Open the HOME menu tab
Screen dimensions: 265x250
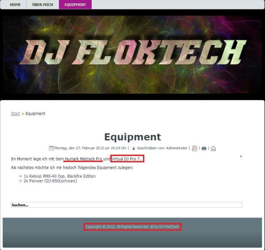click(15, 5)
